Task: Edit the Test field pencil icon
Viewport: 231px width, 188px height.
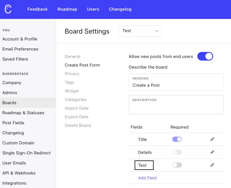Action: click(x=212, y=165)
